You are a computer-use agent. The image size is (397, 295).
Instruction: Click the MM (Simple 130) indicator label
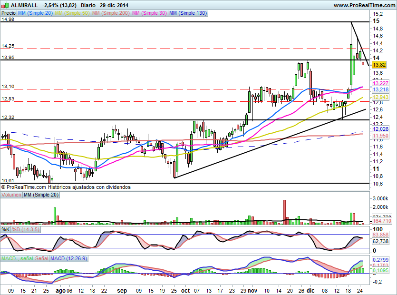tap(188, 13)
